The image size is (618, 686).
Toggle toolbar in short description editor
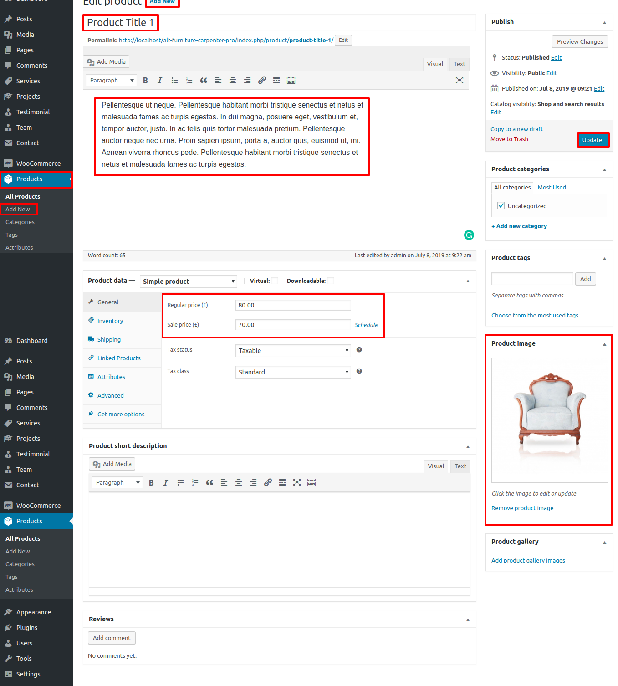312,483
